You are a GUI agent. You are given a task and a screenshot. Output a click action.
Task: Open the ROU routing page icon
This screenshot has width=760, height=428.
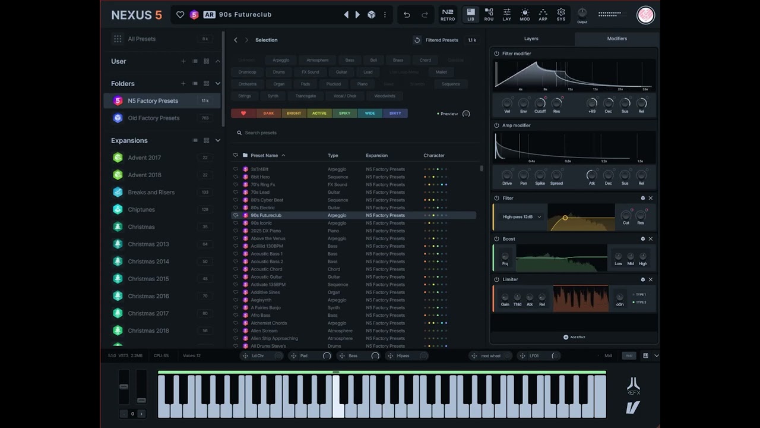click(489, 15)
